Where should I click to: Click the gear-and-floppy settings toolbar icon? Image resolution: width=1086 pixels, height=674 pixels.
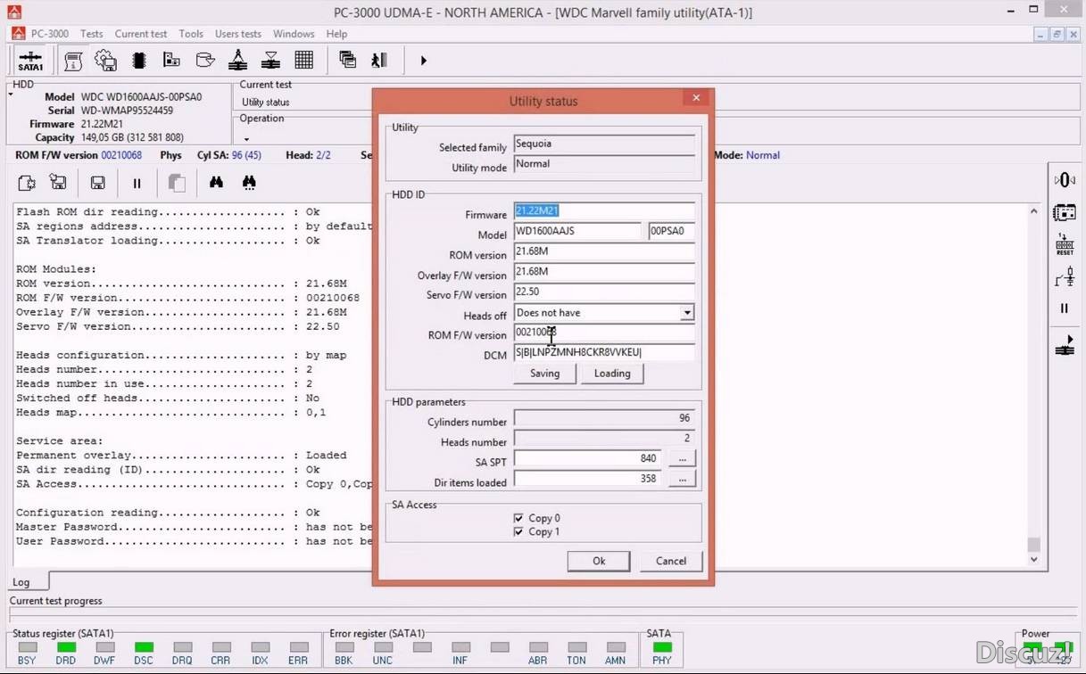click(x=105, y=61)
